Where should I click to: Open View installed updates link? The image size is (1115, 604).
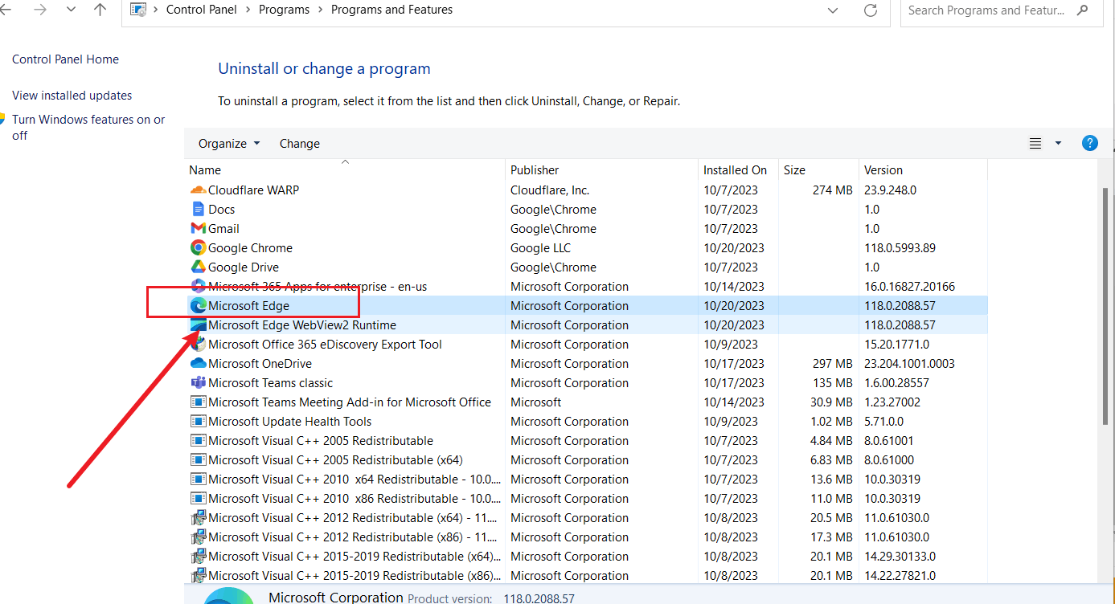pos(72,96)
